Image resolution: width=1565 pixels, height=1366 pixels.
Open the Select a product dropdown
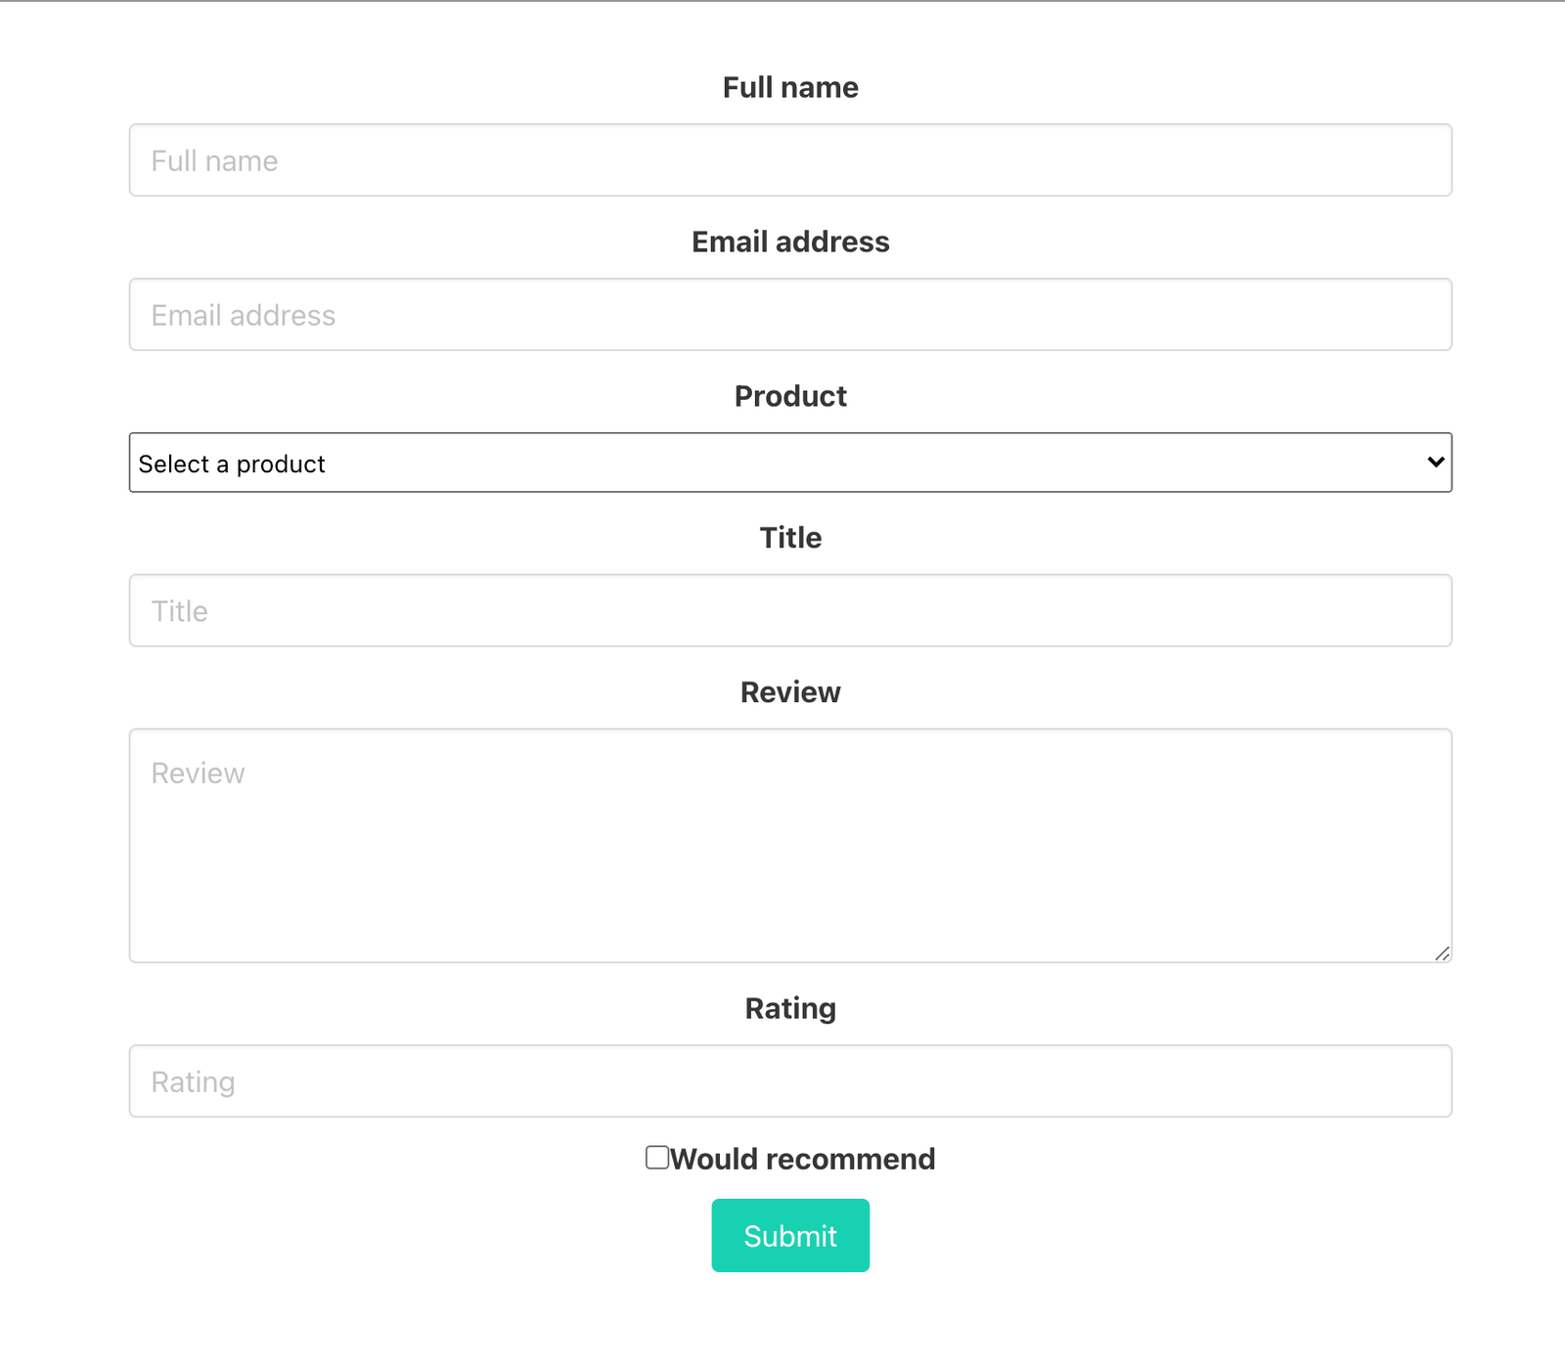(790, 463)
